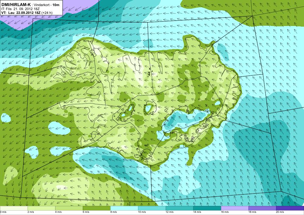This screenshot has width=304, height=215.
Task: Click the medium purple 18–20 m/s legend swatch
Action: point(262,208)
